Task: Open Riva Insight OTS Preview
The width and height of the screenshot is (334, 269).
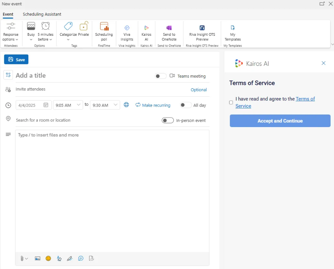Action: [x=202, y=32]
